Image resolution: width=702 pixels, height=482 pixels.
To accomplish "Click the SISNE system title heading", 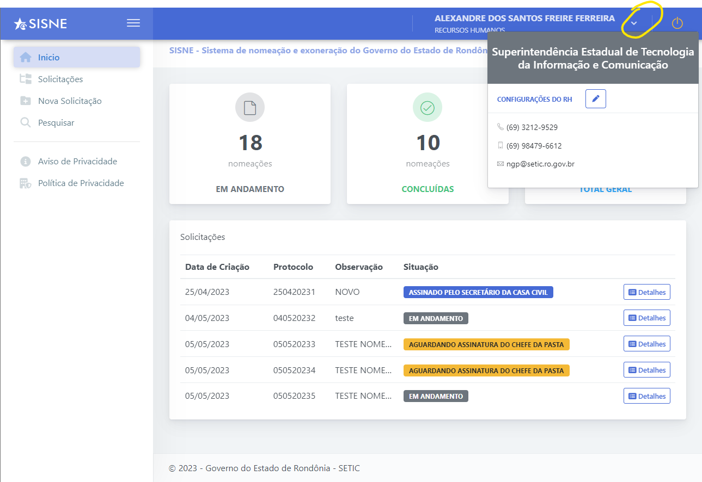I will click(x=328, y=51).
